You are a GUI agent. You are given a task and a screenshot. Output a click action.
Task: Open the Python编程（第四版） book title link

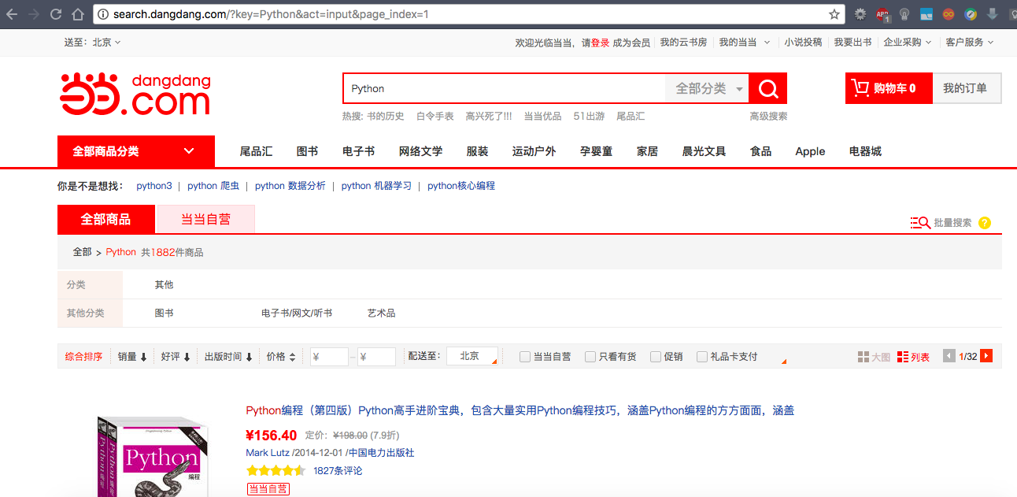point(520,410)
